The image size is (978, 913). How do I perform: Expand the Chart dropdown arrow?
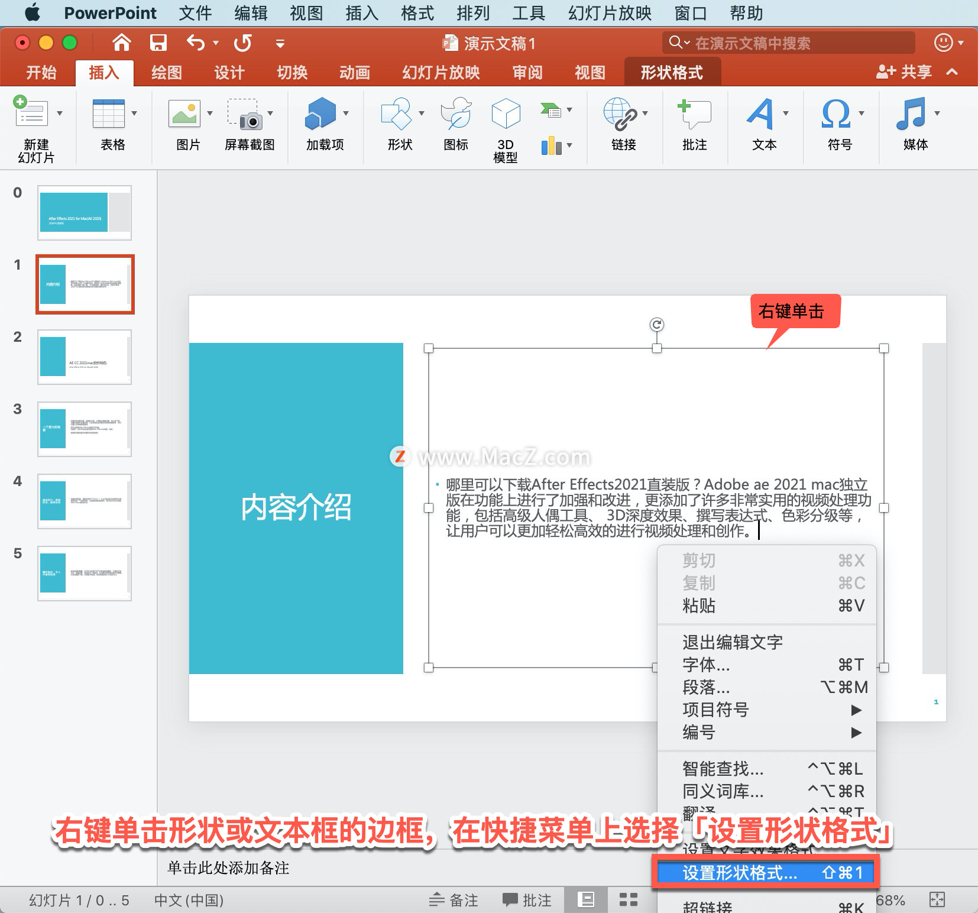[x=569, y=145]
